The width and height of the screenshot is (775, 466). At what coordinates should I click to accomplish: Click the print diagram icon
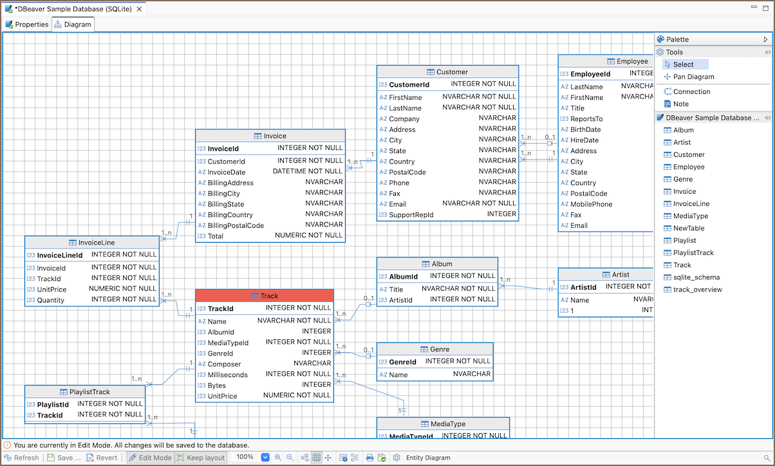(370, 458)
